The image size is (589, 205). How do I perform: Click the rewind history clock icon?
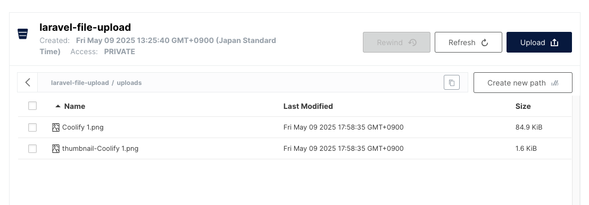pyautogui.click(x=412, y=42)
